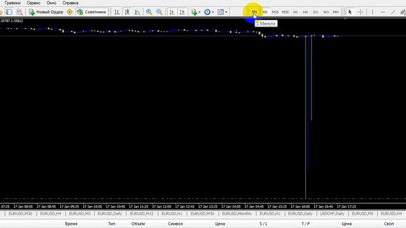Switch to the EURUSD,Monthly chart tab

coord(237,214)
